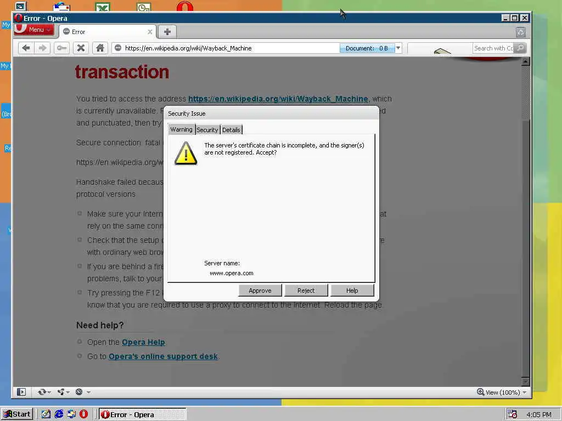The width and height of the screenshot is (562, 421).
Task: Open the red Opera Menu button
Action: pos(34,30)
